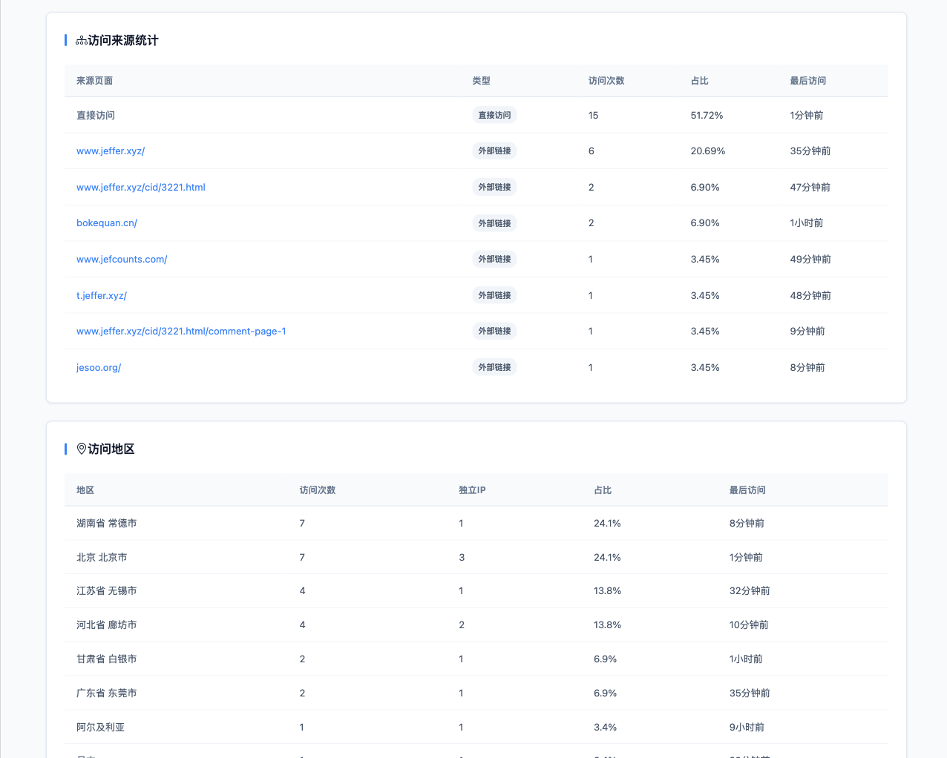Click the location pin icon beside 访问地区
Screen dimensions: 947x758
[82, 449]
